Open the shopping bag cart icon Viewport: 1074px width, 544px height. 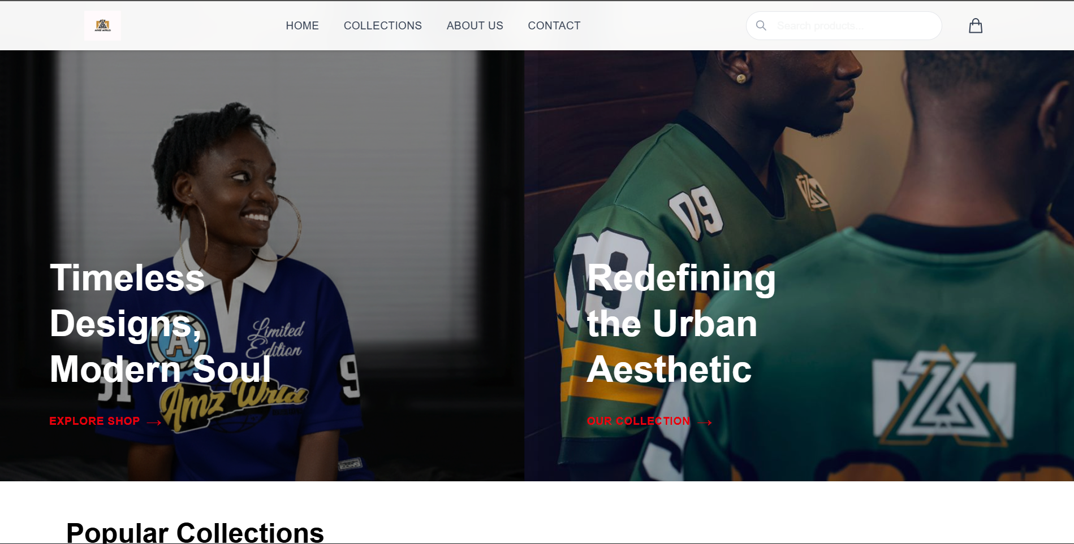coord(976,25)
